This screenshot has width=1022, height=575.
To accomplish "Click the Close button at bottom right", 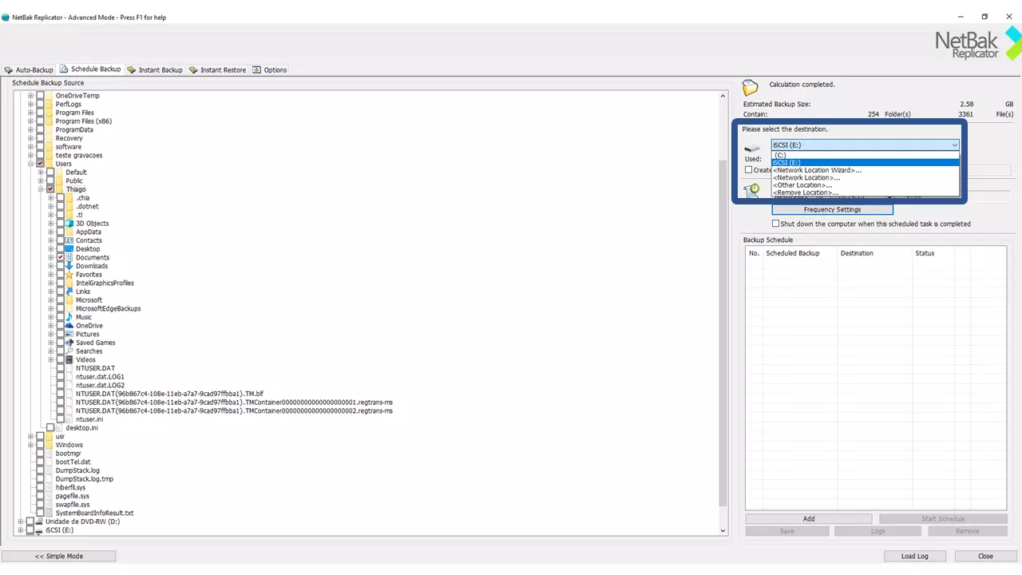I will pyautogui.click(x=985, y=556).
